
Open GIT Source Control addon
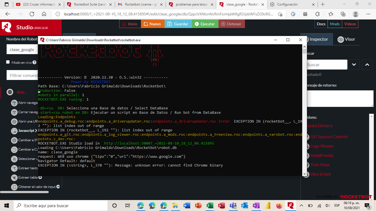[x=329, y=137]
